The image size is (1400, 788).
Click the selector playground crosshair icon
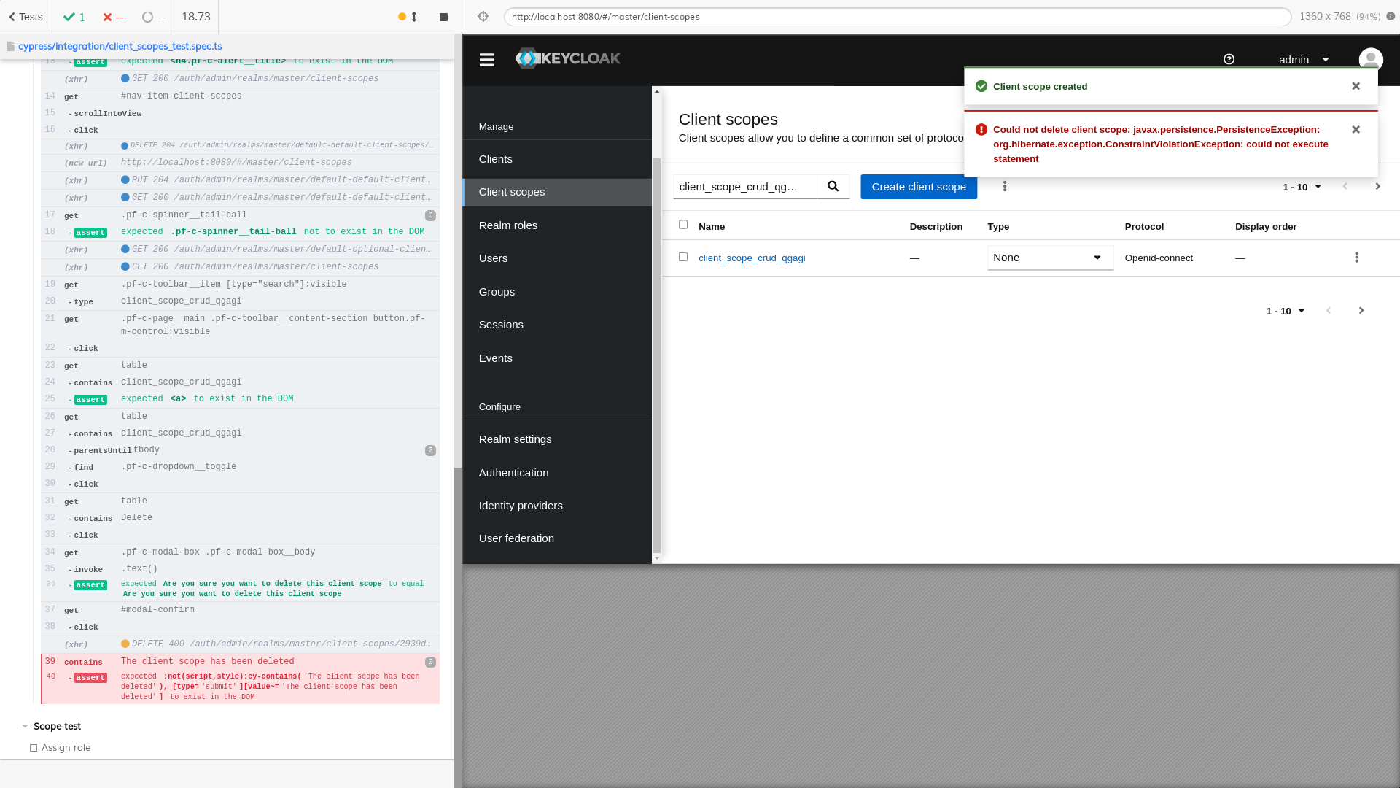(x=483, y=17)
